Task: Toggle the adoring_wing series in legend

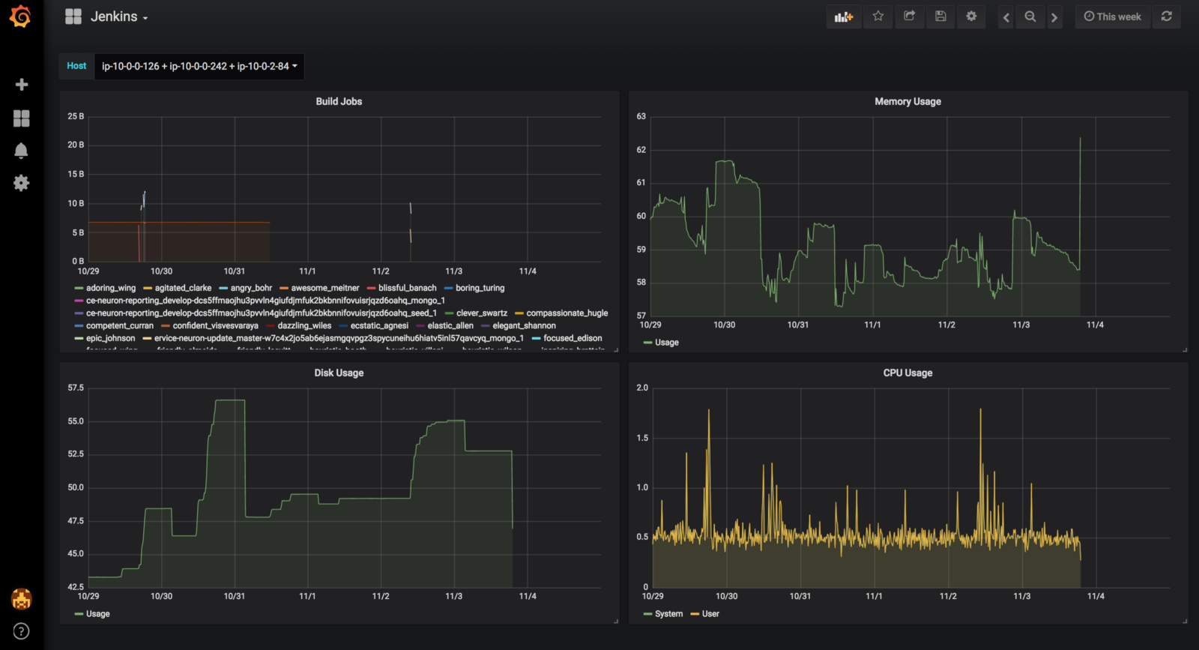Action: (x=110, y=288)
